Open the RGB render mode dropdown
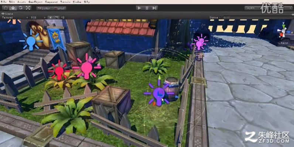Screen dimensions: 294x147 (x=38, y=17)
